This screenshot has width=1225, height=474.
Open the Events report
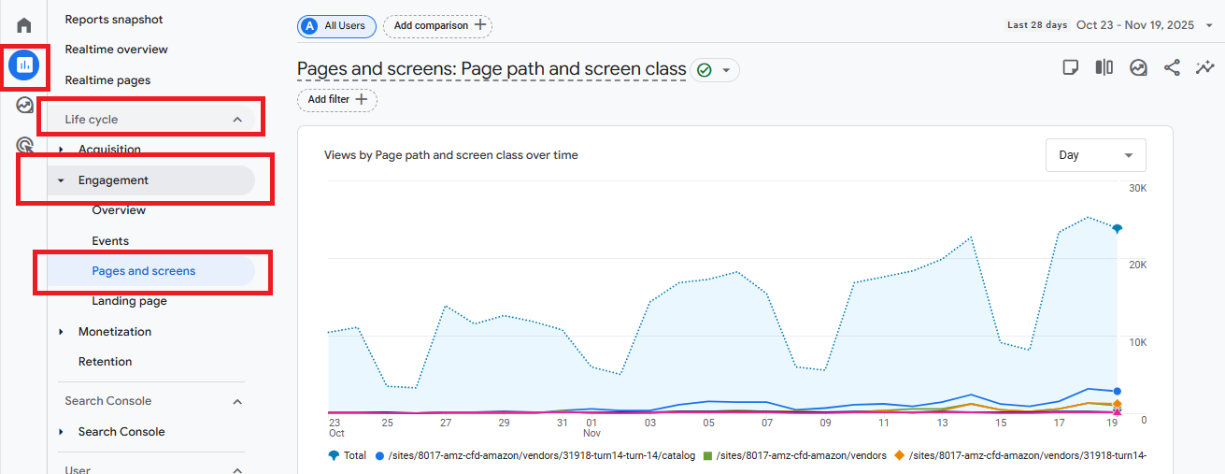110,241
